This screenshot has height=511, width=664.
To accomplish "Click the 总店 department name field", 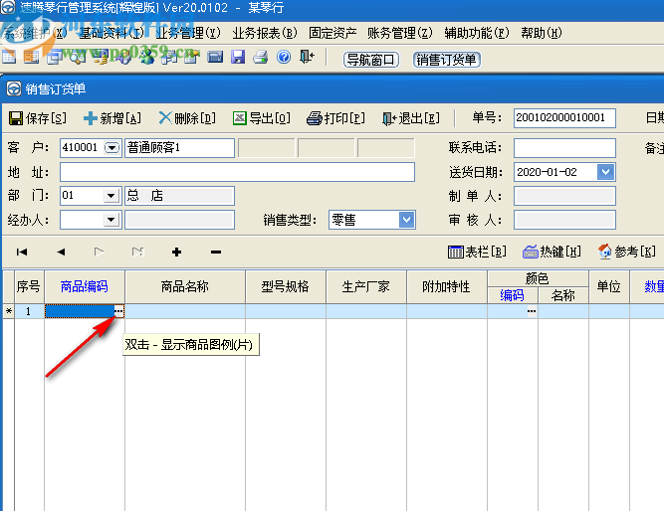I will (x=179, y=196).
